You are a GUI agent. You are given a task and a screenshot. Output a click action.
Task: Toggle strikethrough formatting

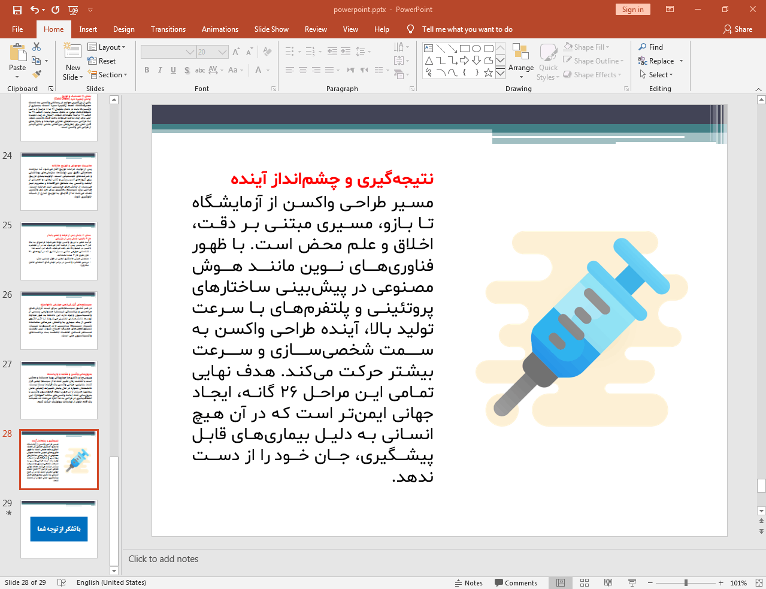click(200, 70)
